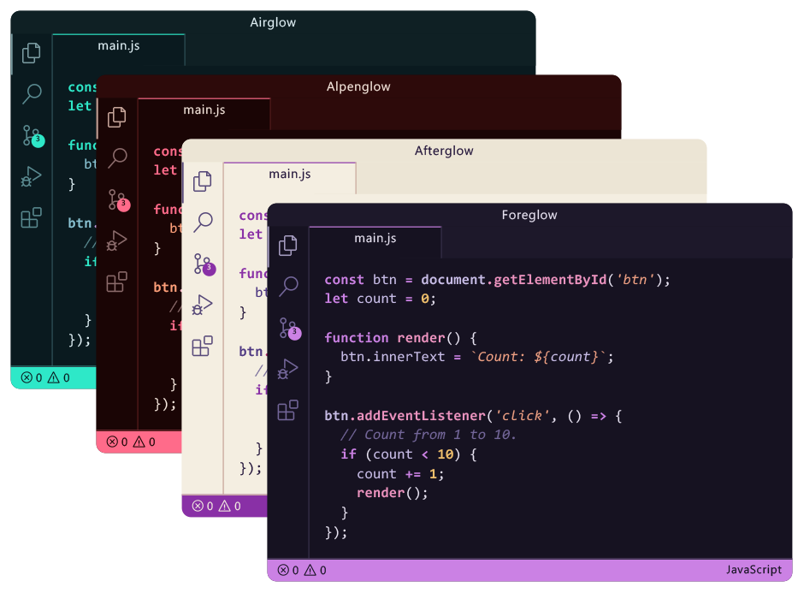Open Explorer icon in Foreglow window
The width and height of the screenshot is (804, 593).
coord(288,246)
